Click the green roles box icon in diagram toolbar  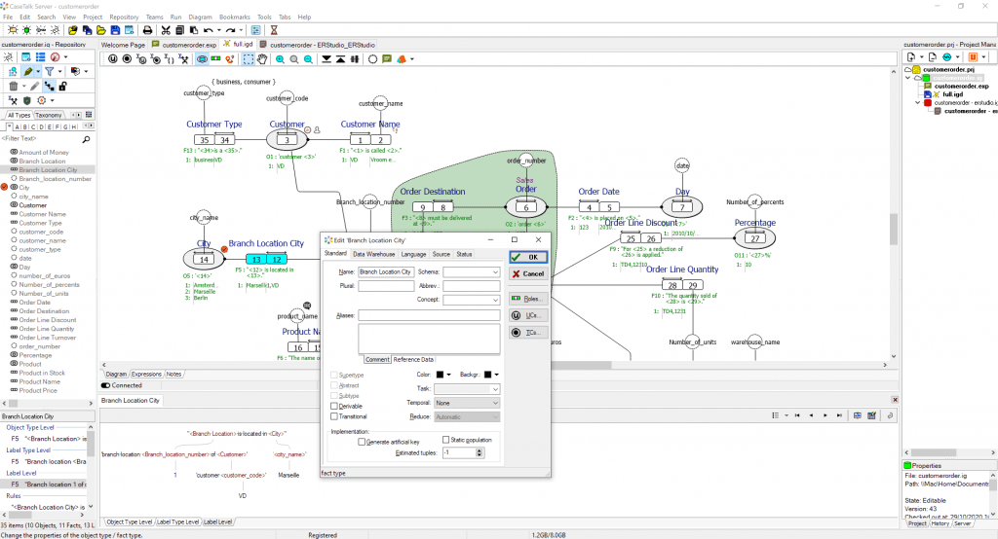[215, 59]
